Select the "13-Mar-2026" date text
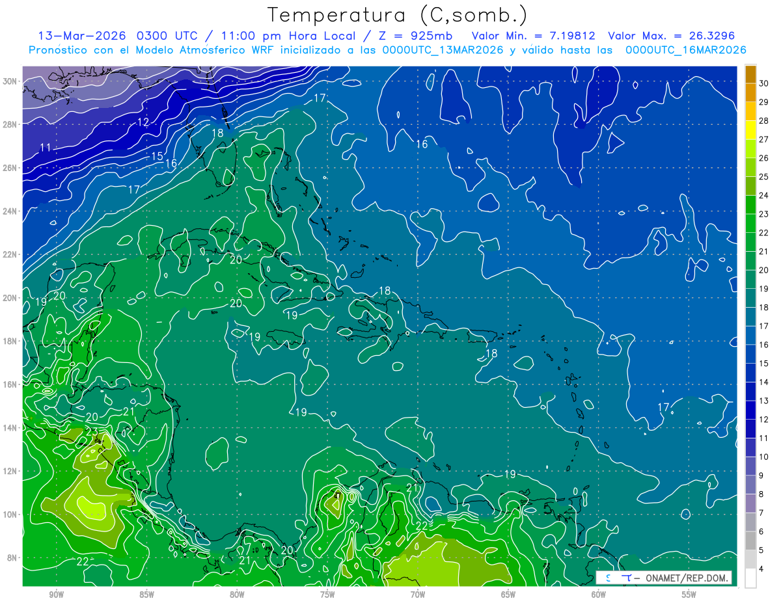 click(x=82, y=36)
